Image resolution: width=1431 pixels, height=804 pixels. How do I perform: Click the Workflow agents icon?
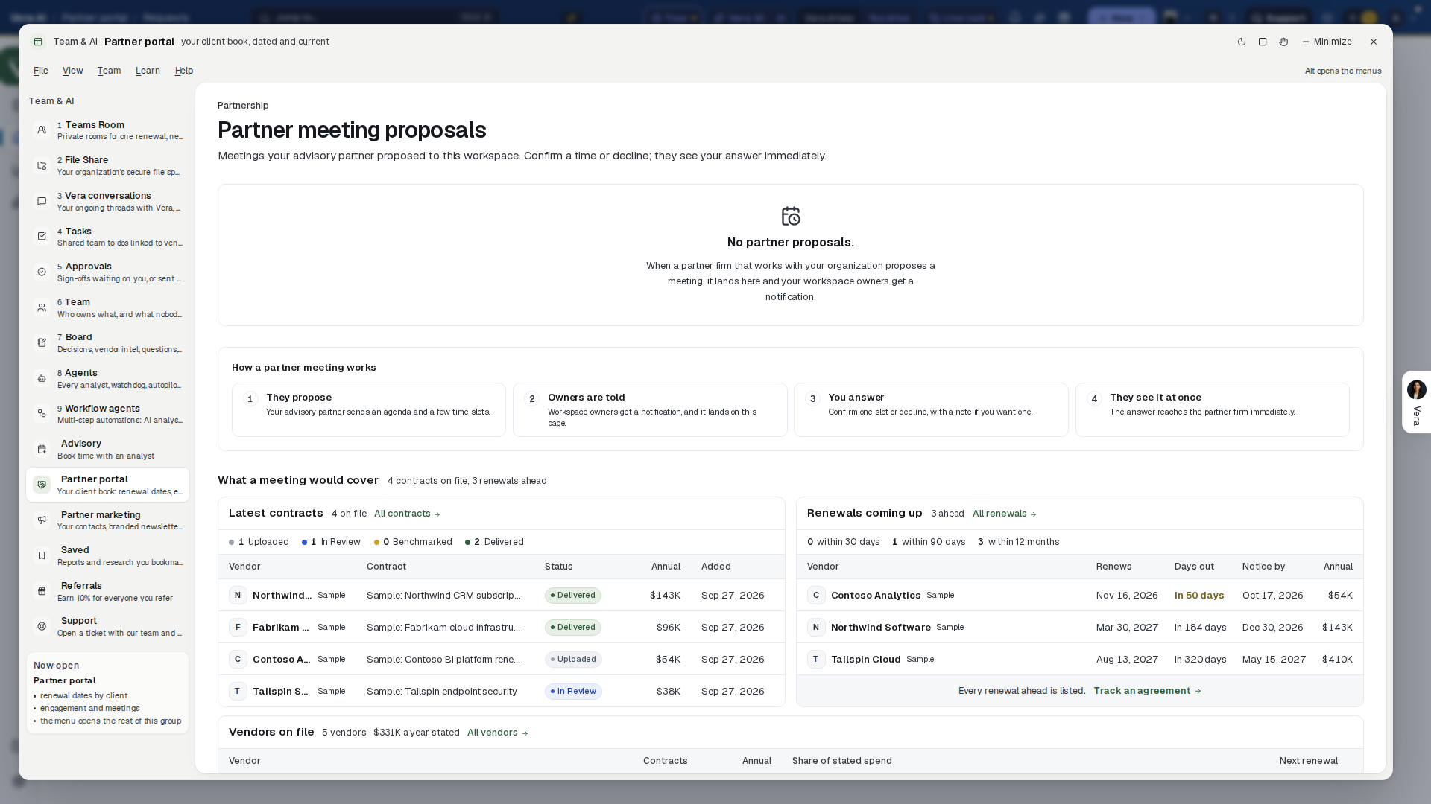(x=42, y=414)
